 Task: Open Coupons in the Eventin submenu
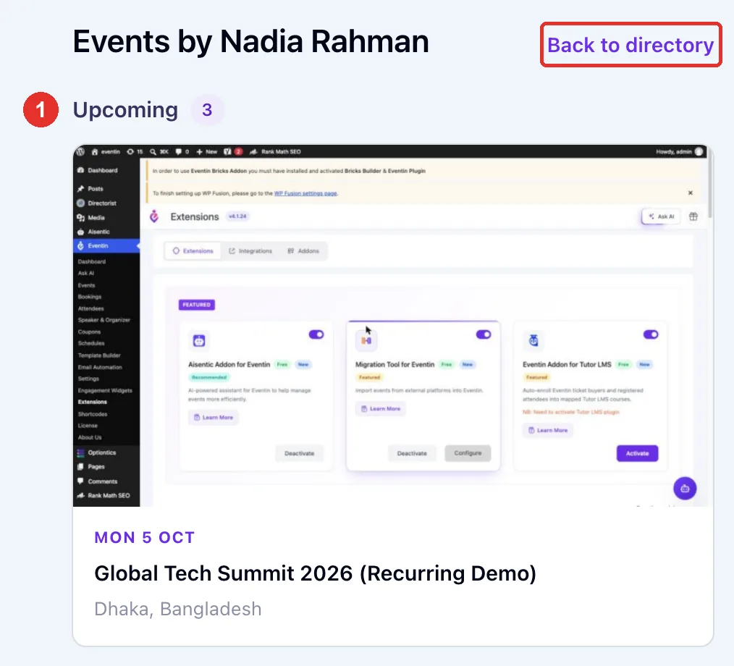[x=89, y=332]
